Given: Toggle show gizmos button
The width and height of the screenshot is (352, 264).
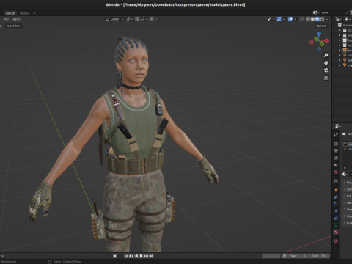Looking at the screenshot, I should point(279,19).
